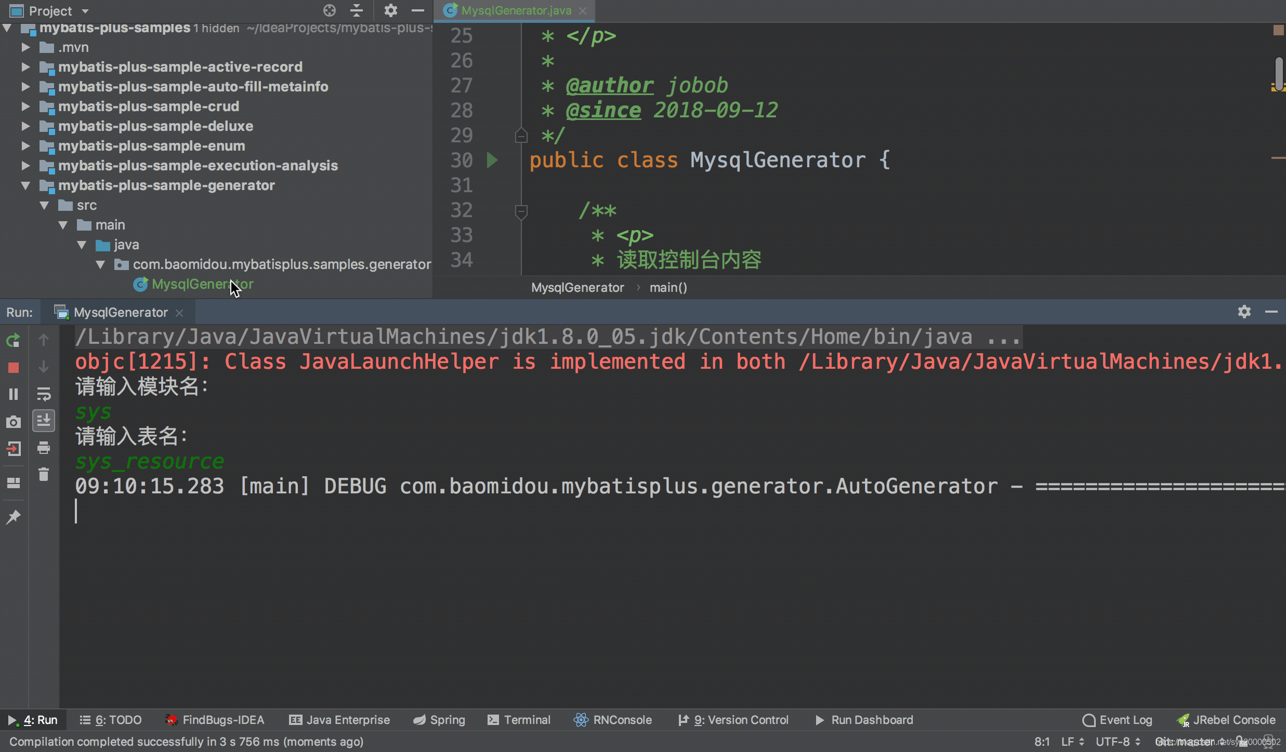The image size is (1286, 752).
Task: Expand mybatis-plus-sample-crud module
Action: 25,106
